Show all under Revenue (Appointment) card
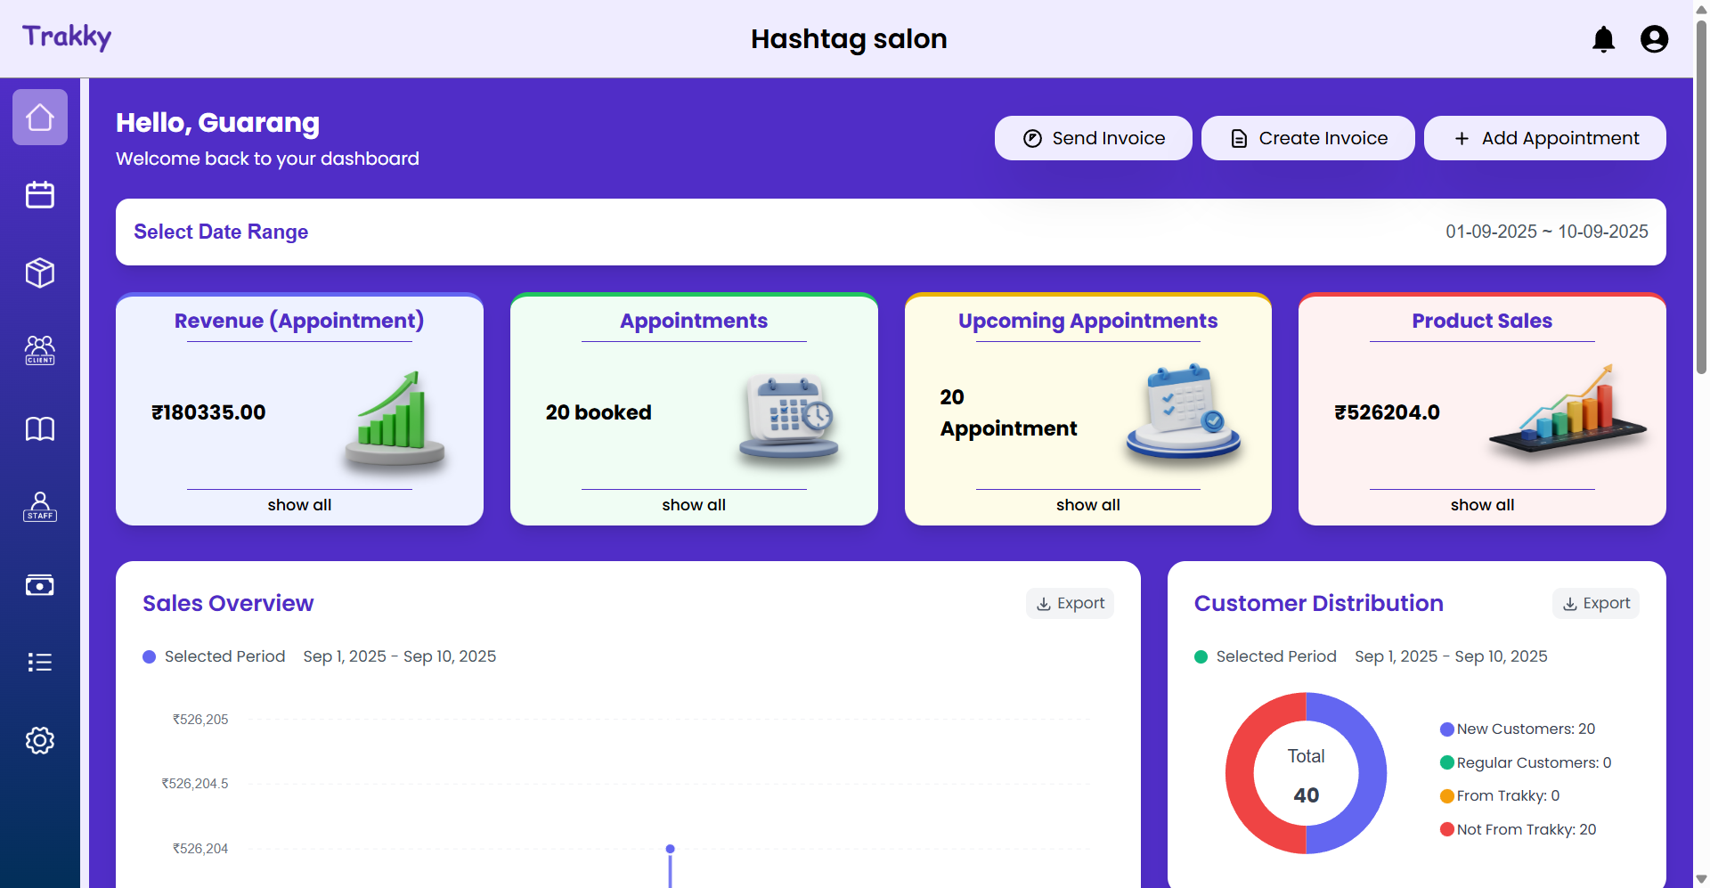The image size is (1710, 888). 299,505
